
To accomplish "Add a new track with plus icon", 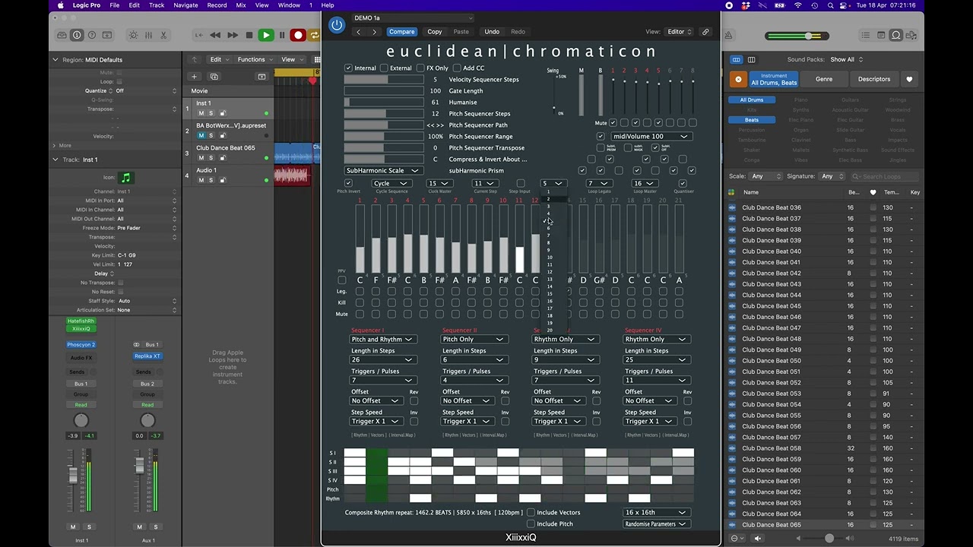I will point(194,77).
